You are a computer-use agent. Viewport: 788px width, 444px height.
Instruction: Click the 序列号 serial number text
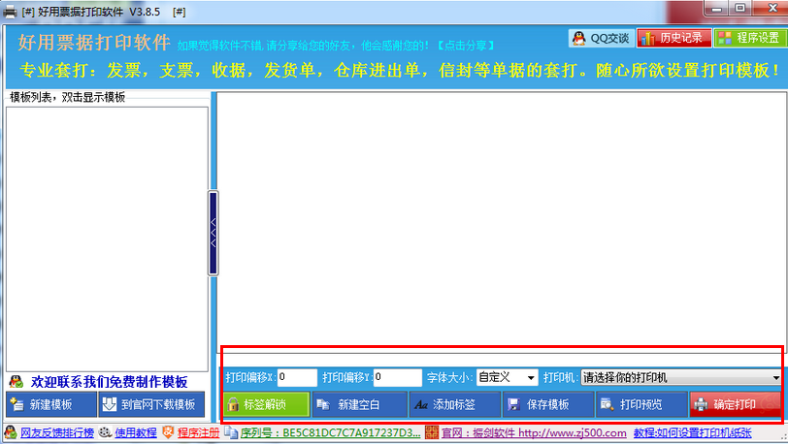(330, 433)
